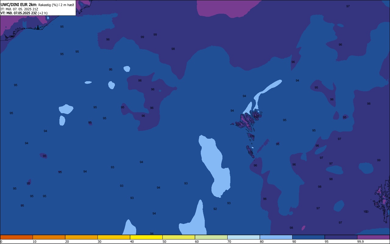Click the "70" legend scale label

pyautogui.click(x=229, y=242)
